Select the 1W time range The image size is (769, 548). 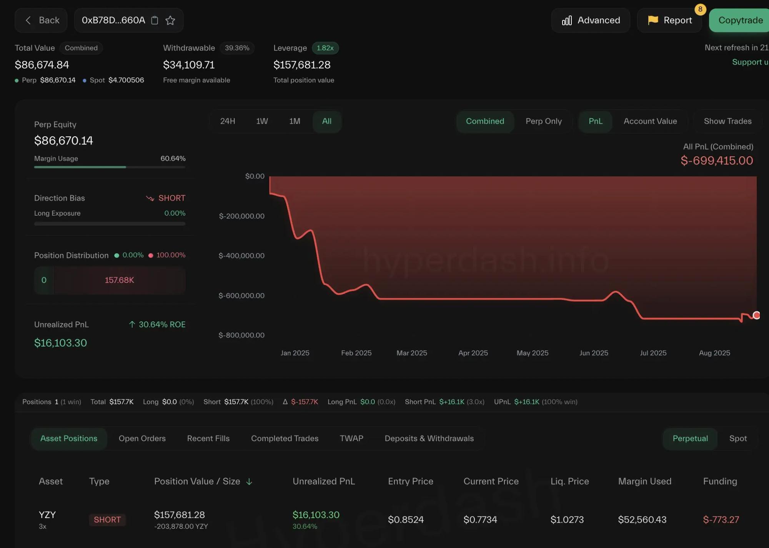[262, 121]
